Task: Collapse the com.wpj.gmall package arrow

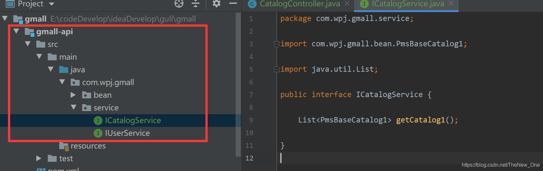Action: (62, 82)
